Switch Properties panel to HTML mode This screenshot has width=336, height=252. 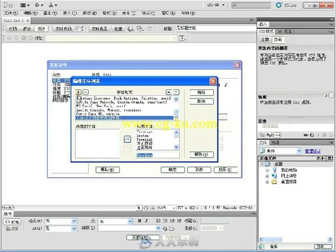(x=12, y=222)
